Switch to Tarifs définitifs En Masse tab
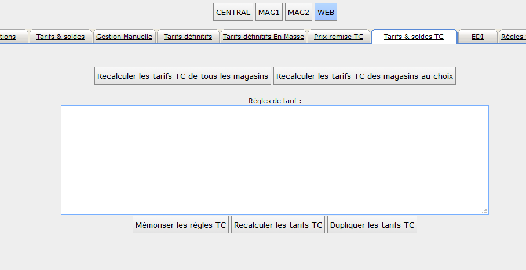This screenshot has height=270, width=526. click(x=263, y=37)
